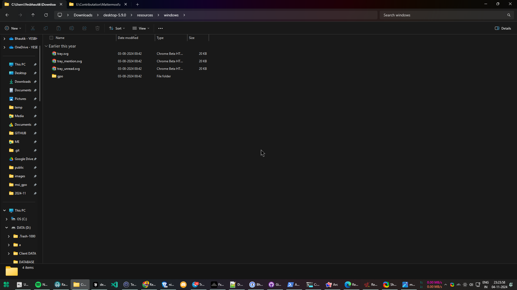
Task: Click the Copy icon in the toolbar
Action: (46, 28)
